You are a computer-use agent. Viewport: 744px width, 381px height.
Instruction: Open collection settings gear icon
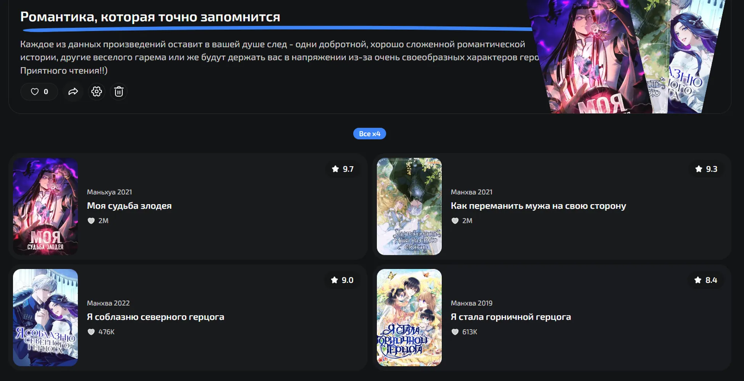(x=97, y=91)
